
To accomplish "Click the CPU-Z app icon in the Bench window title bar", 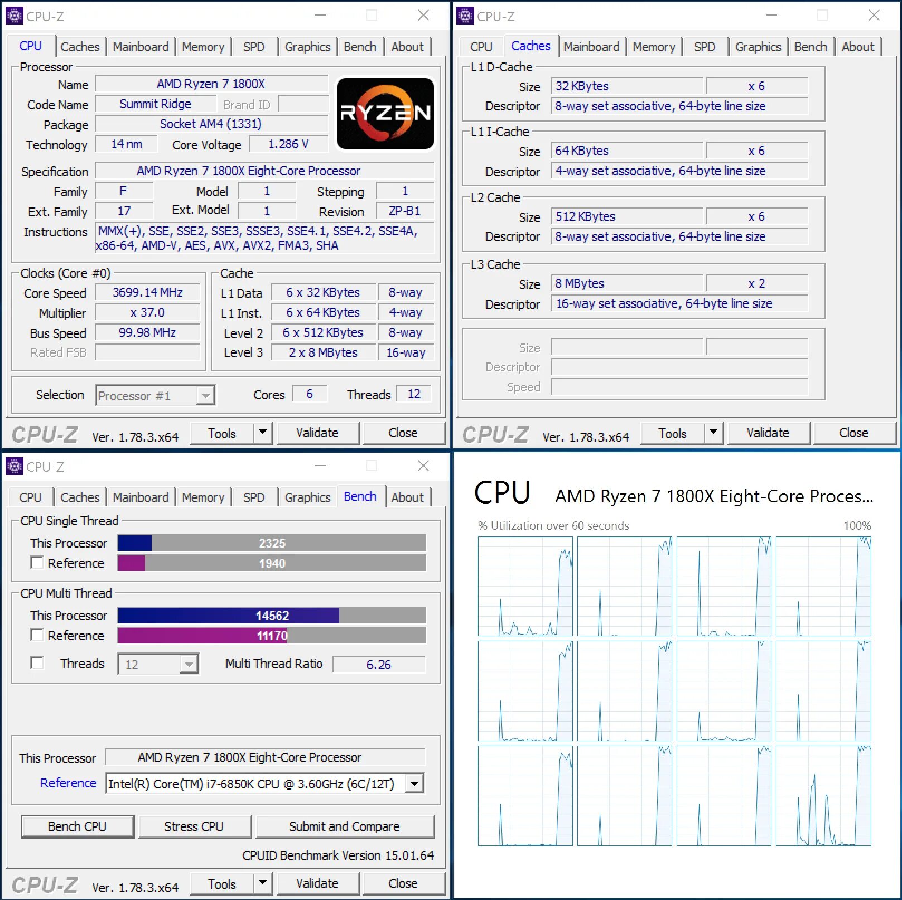I will [x=14, y=466].
